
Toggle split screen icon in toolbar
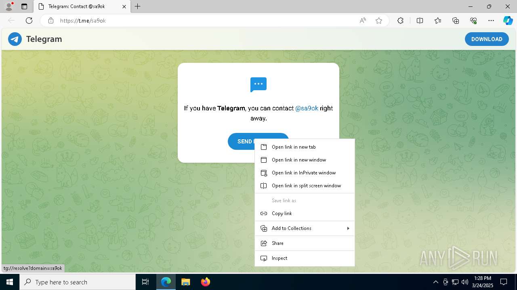(x=420, y=21)
